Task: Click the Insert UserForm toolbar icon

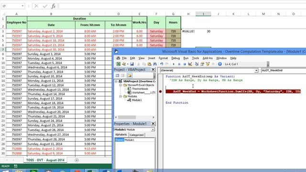Action: 124,64
